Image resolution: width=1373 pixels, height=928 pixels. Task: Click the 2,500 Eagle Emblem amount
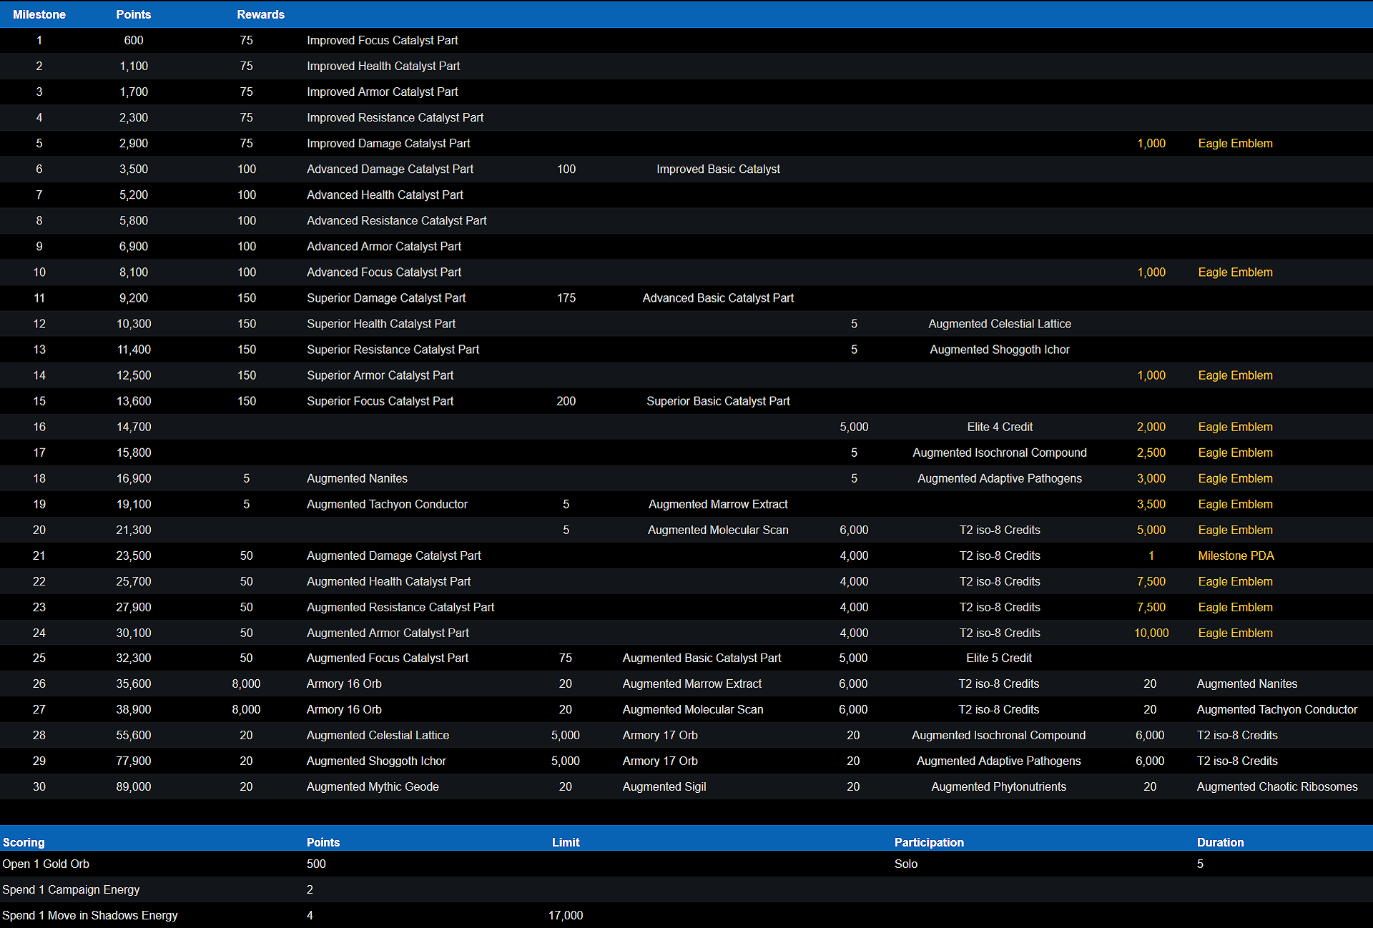[x=1151, y=453]
